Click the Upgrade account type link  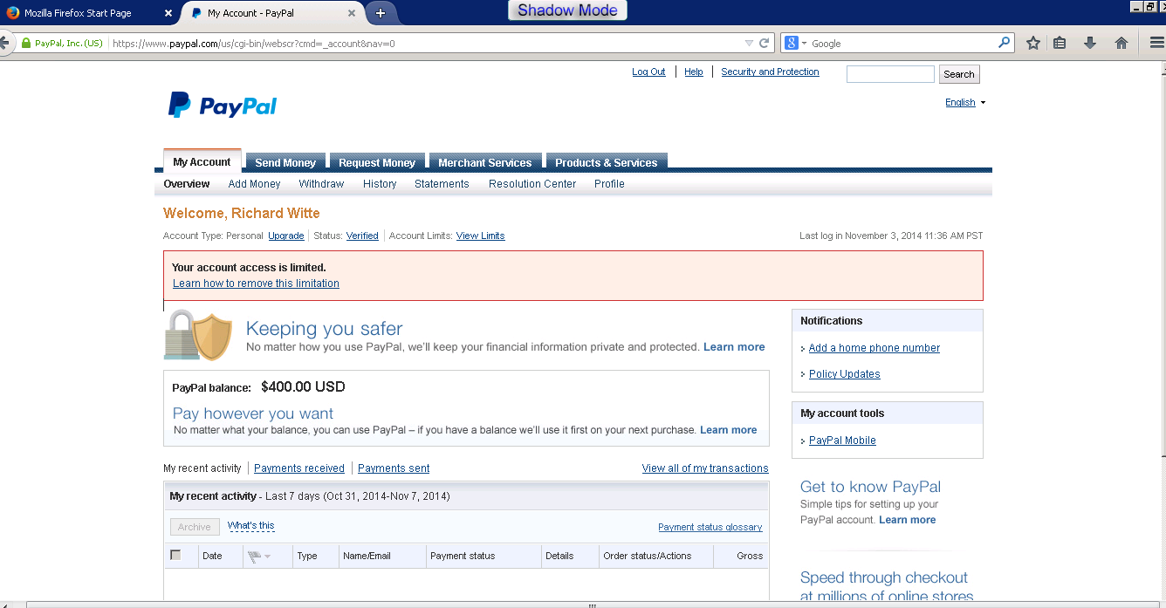pos(286,236)
